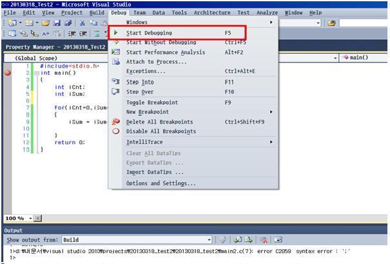Screen dimensions: 390x264
Task: Click the Attach to Process icon
Action: point(116,62)
